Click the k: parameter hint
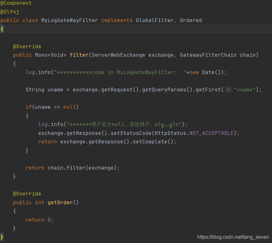Screen dimensions: 272x243 tap(229, 90)
